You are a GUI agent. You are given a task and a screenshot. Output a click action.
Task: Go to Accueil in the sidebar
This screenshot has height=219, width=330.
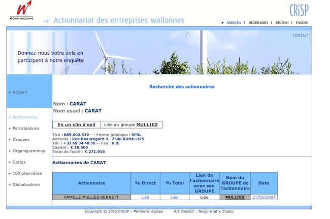[19, 92]
